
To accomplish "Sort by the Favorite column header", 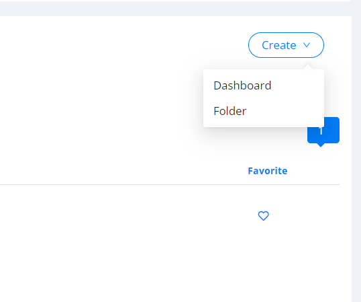I will (x=268, y=171).
